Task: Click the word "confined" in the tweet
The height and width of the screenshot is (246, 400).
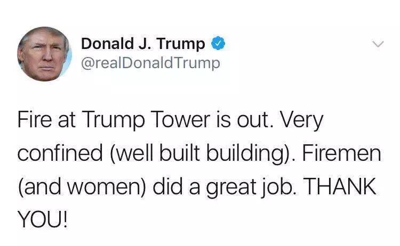Action: coord(60,153)
